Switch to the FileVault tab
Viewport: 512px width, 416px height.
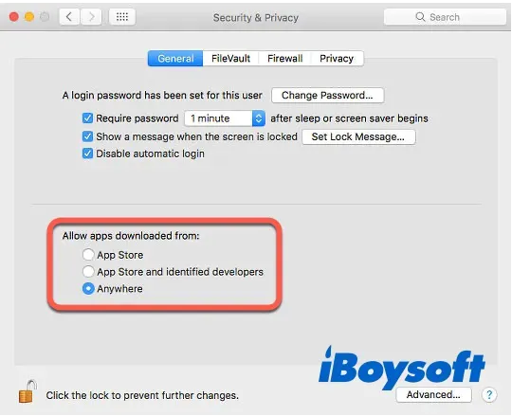[x=230, y=59]
